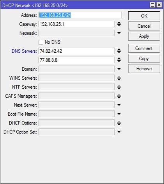Click the NTP Servers field
Image resolution: width=164 pixels, height=184 pixels.
(x=77, y=87)
